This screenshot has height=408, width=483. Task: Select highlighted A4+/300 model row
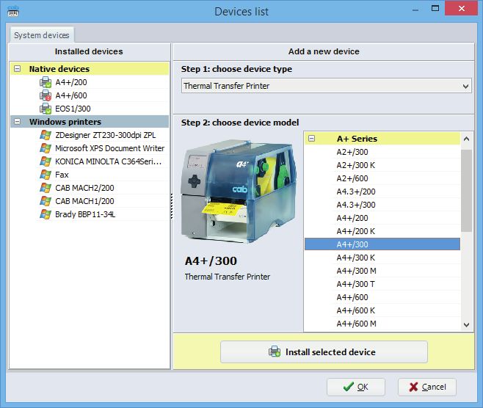(x=382, y=244)
